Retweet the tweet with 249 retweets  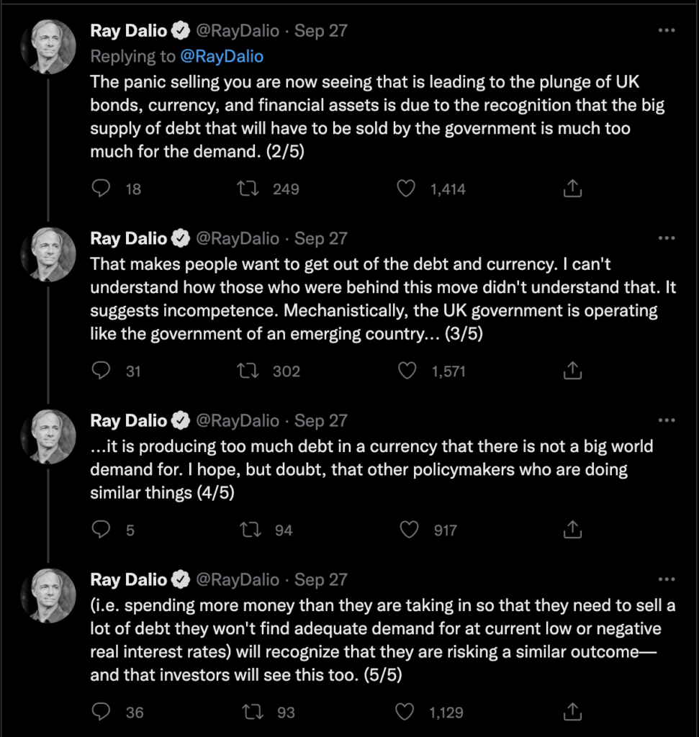click(x=247, y=189)
